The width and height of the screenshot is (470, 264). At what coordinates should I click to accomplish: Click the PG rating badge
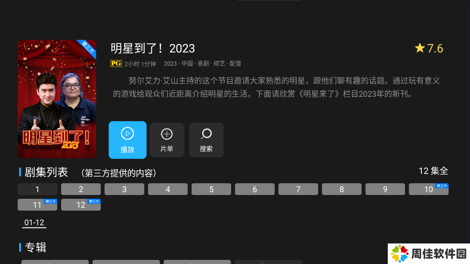coord(116,64)
